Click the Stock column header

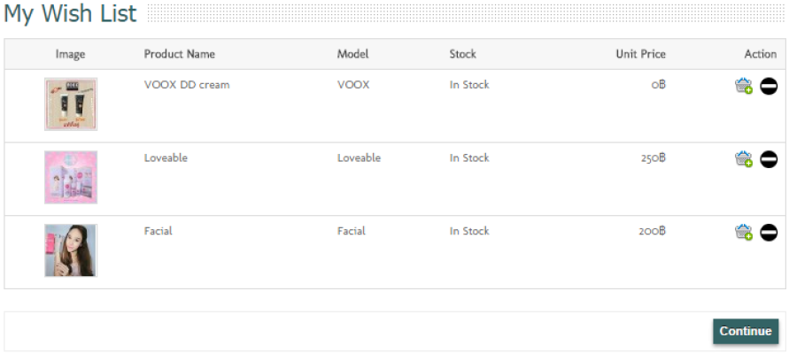point(462,54)
